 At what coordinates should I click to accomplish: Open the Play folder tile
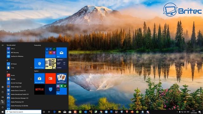click(x=62, y=89)
